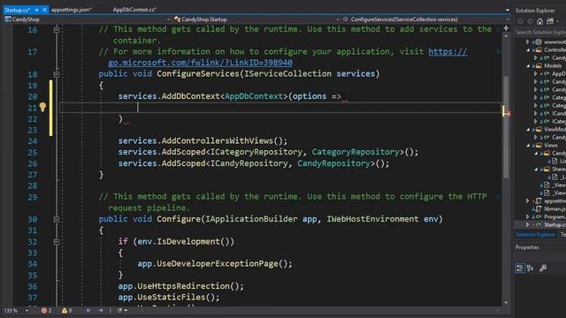The height and width of the screenshot is (318, 566).
Task: Close the Startup.cs tab with X
Action: tap(44, 10)
